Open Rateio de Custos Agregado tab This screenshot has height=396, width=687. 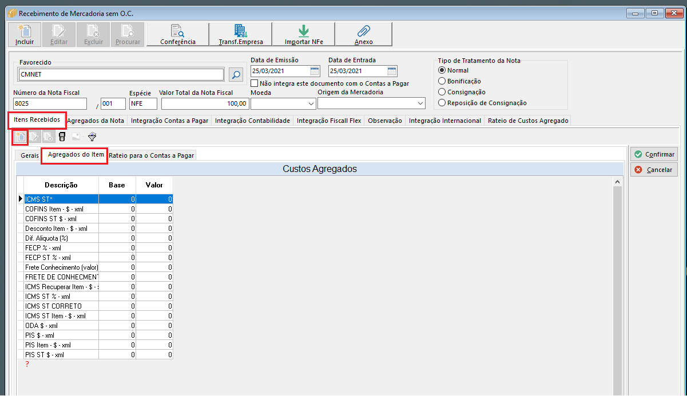tap(528, 121)
